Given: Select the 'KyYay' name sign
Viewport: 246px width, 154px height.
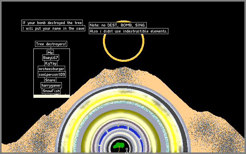Looking at the screenshot, I should click(51, 63).
